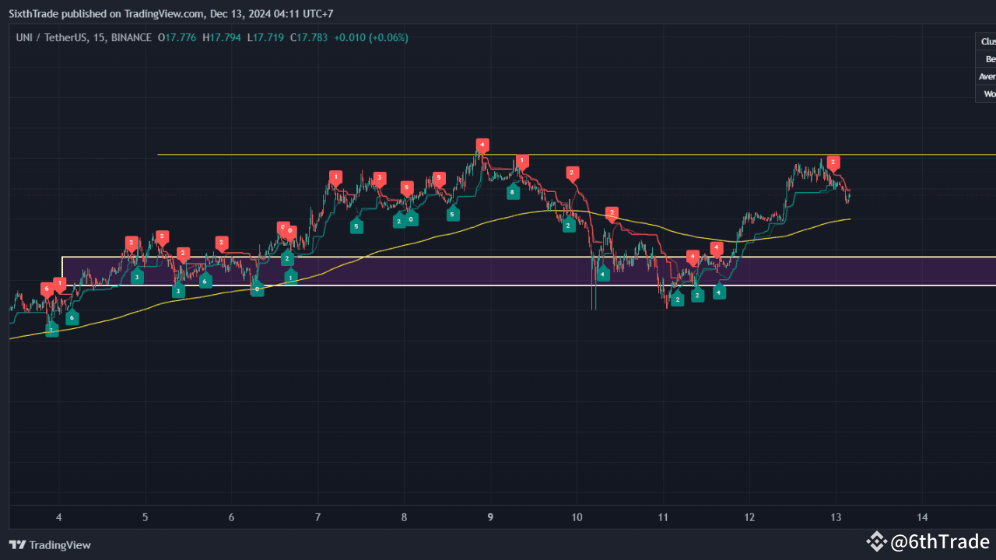Click the rightmost red 2 marker near 13
This screenshot has width=996, height=560.
pyautogui.click(x=833, y=163)
